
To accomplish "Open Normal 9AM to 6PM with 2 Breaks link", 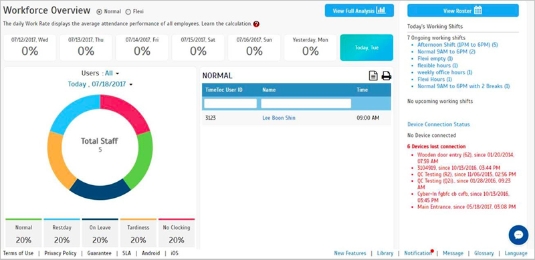I will (463, 86).
